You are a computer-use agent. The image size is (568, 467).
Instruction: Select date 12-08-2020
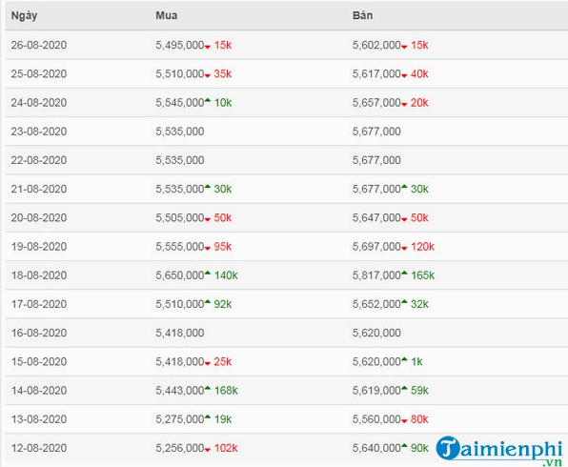(39, 448)
